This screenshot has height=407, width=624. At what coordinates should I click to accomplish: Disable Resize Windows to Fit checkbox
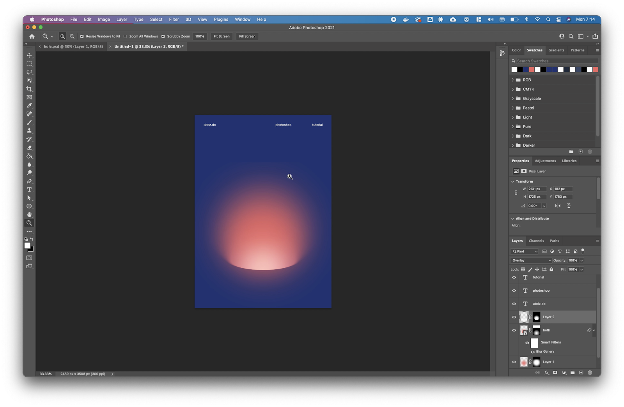[82, 36]
